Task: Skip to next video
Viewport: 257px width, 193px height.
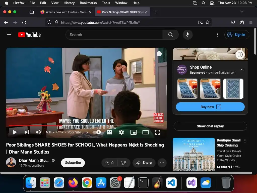Action: [x=27, y=132]
